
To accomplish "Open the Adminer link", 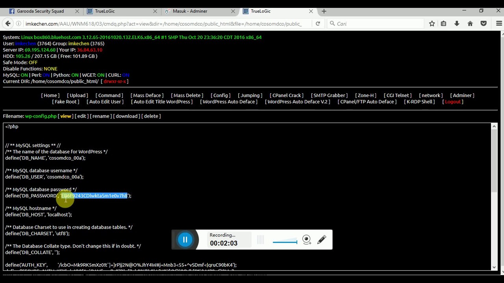I will 462,96.
